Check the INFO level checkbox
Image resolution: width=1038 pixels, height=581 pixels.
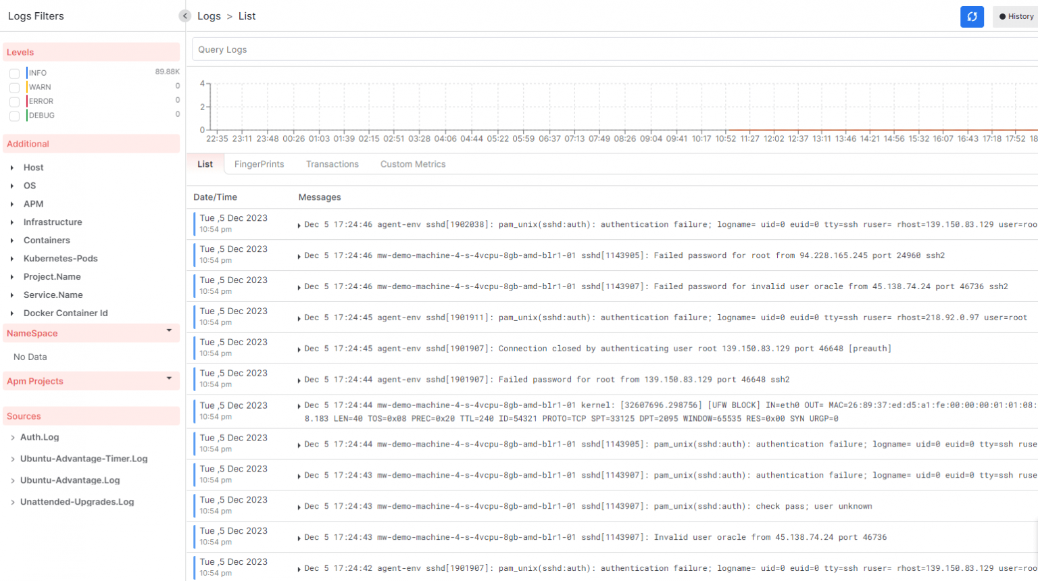pyautogui.click(x=14, y=74)
